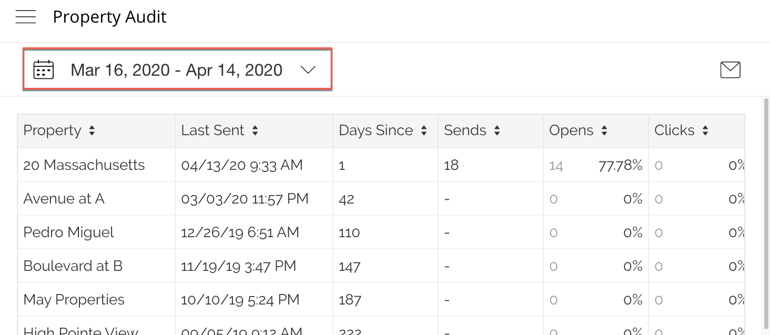Screen dimensions: 770x335
Task: Click the Last Sent column header
Action: pyautogui.click(x=212, y=131)
